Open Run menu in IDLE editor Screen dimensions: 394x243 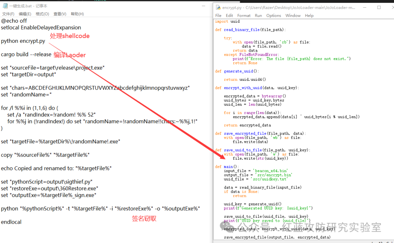pyautogui.click(x=258, y=16)
